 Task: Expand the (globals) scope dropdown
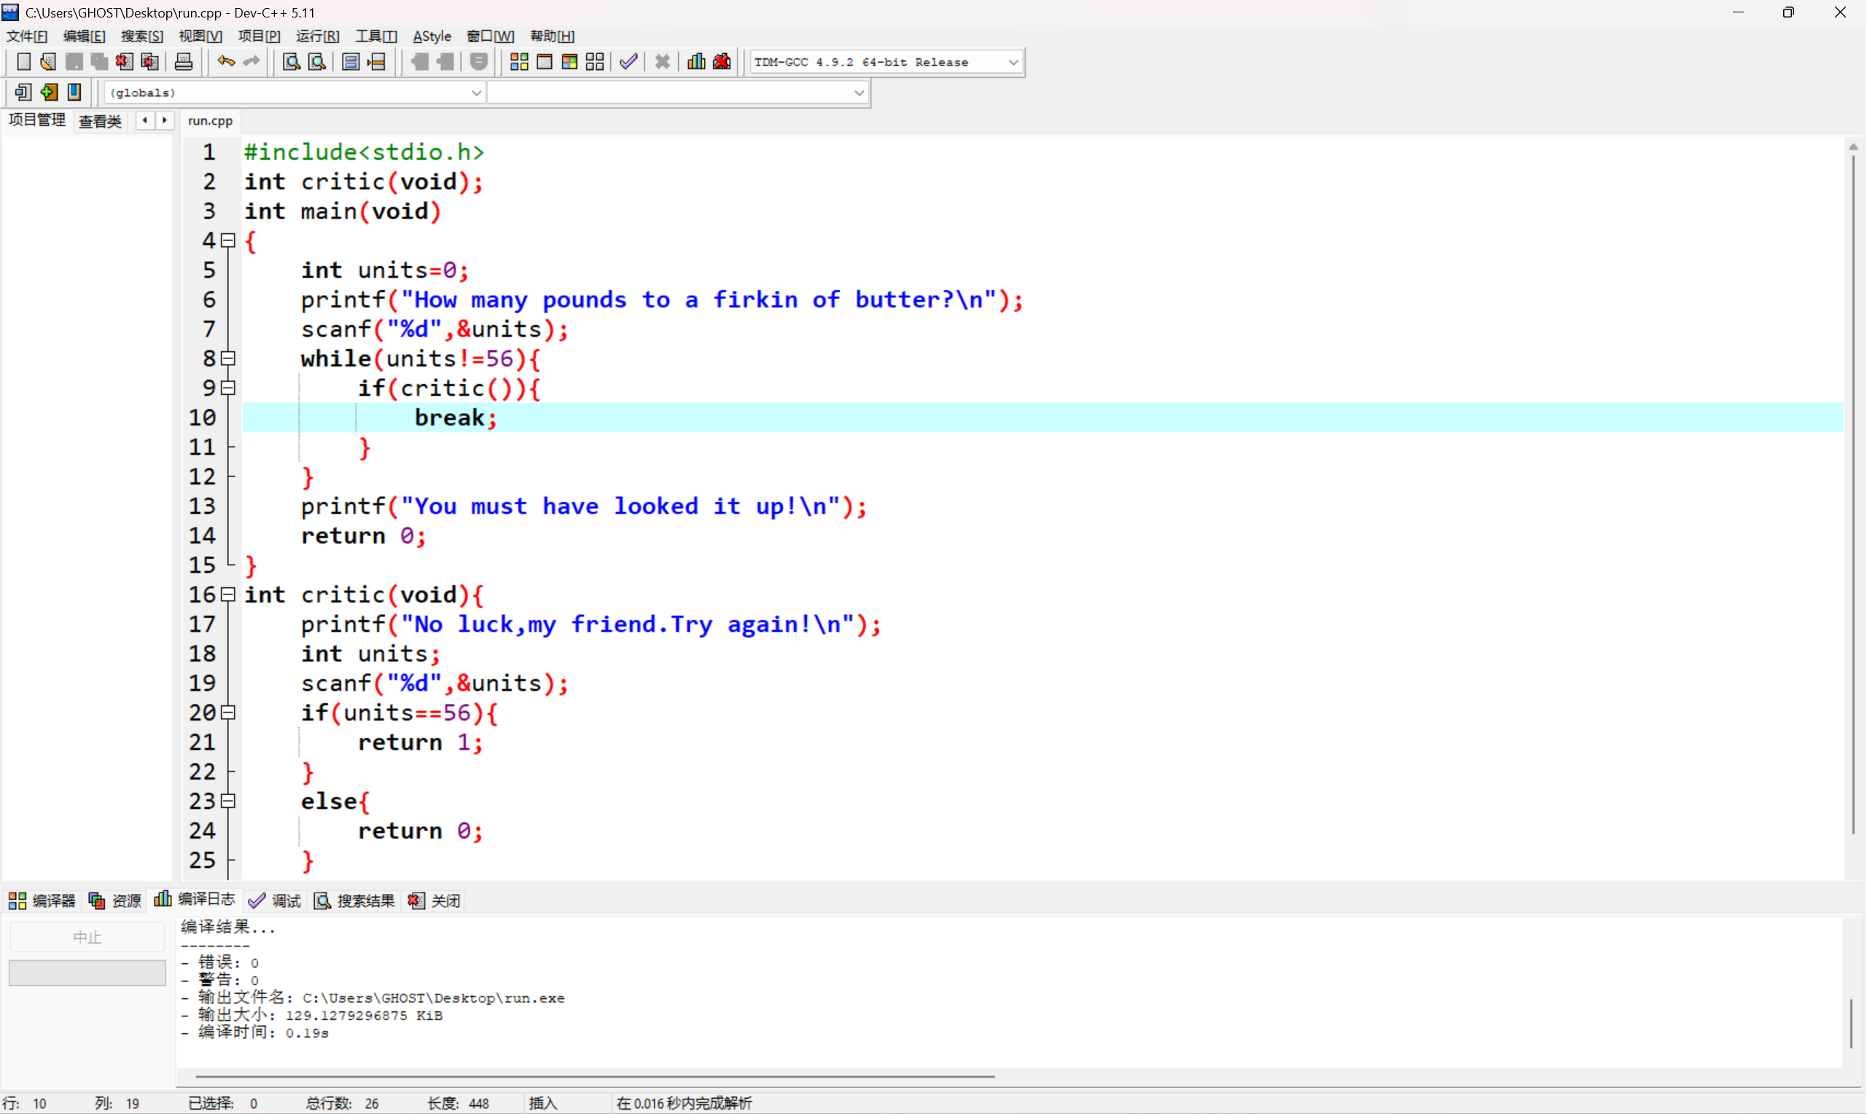[x=476, y=93]
